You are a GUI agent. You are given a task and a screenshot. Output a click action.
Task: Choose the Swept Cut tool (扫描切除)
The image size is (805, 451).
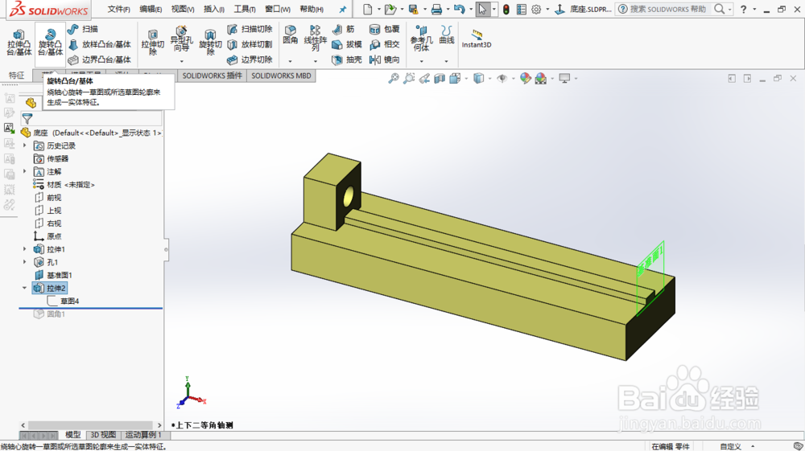[x=250, y=29]
